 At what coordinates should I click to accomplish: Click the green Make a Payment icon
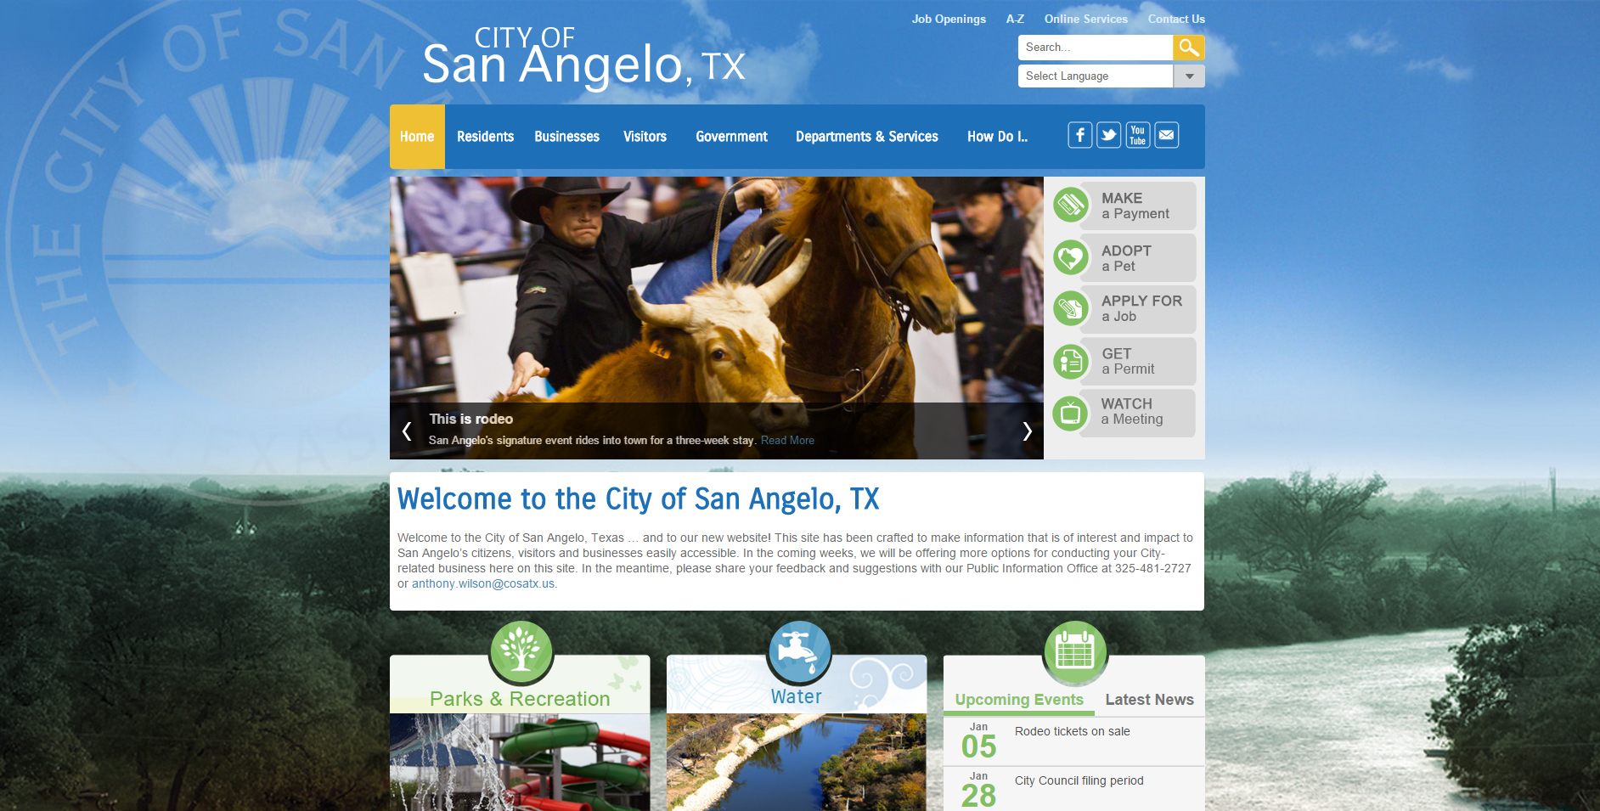[x=1071, y=206]
